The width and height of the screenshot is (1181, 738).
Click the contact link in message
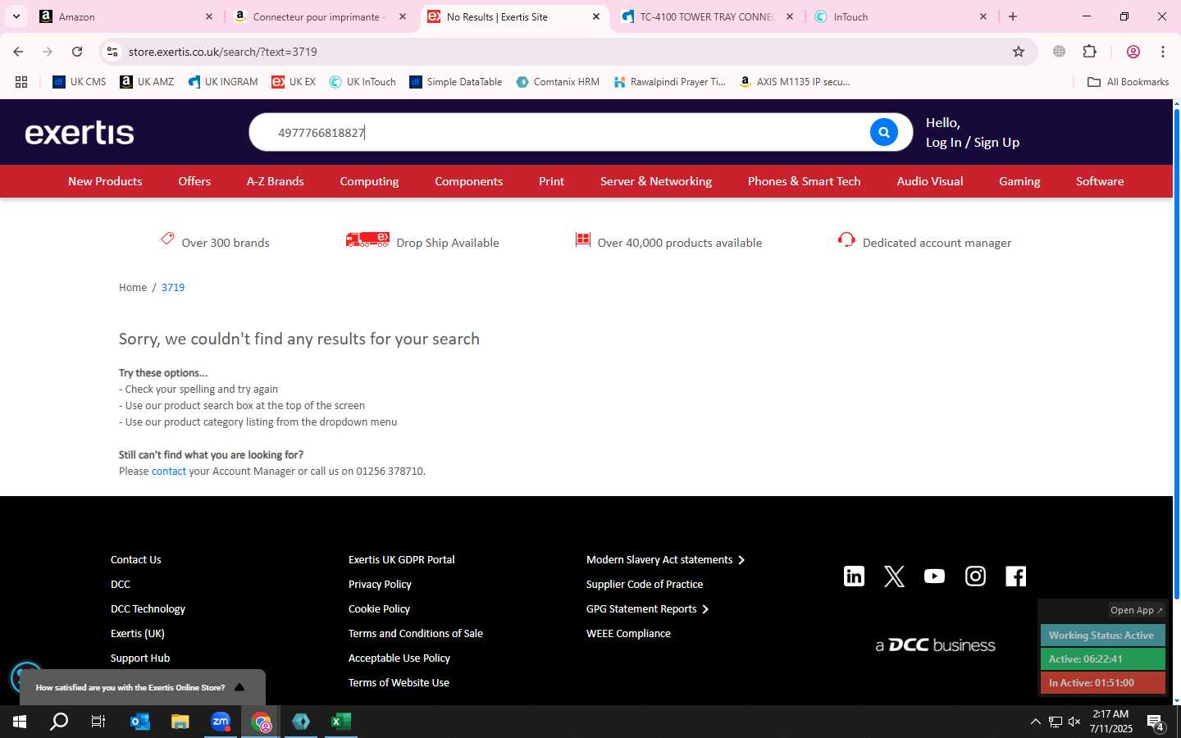pyautogui.click(x=169, y=471)
